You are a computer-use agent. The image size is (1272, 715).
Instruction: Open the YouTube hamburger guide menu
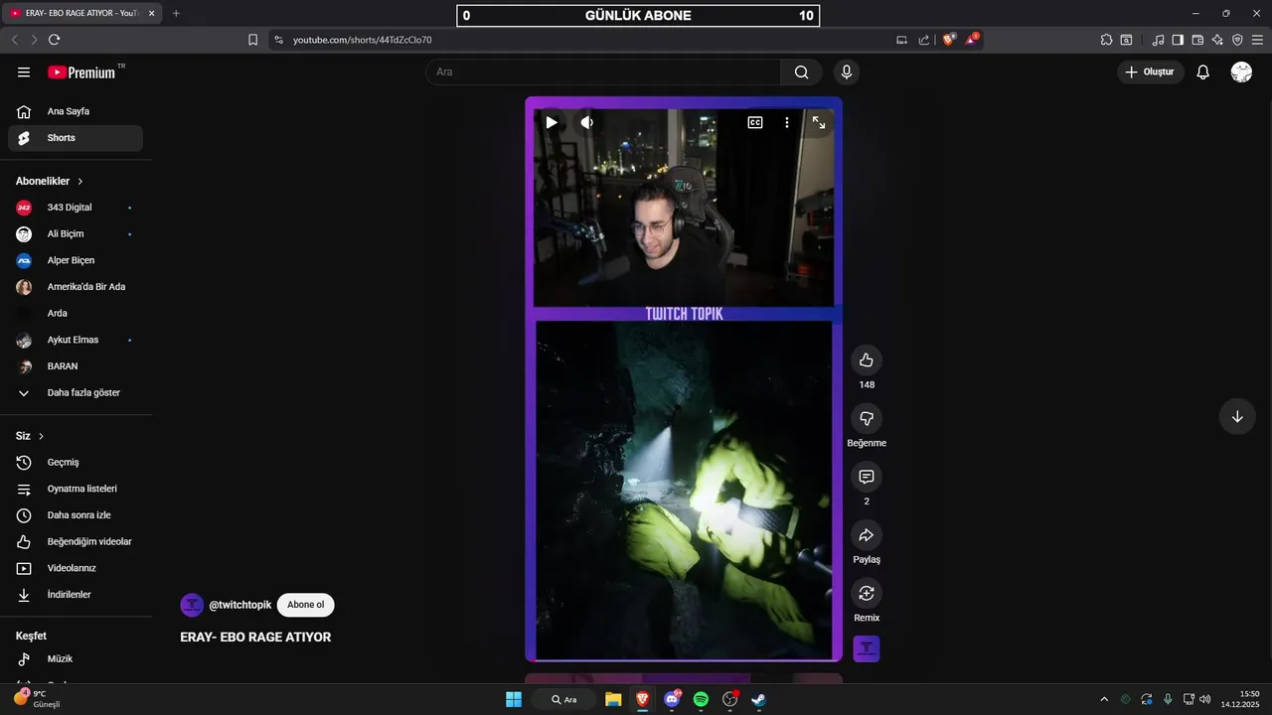click(x=24, y=71)
